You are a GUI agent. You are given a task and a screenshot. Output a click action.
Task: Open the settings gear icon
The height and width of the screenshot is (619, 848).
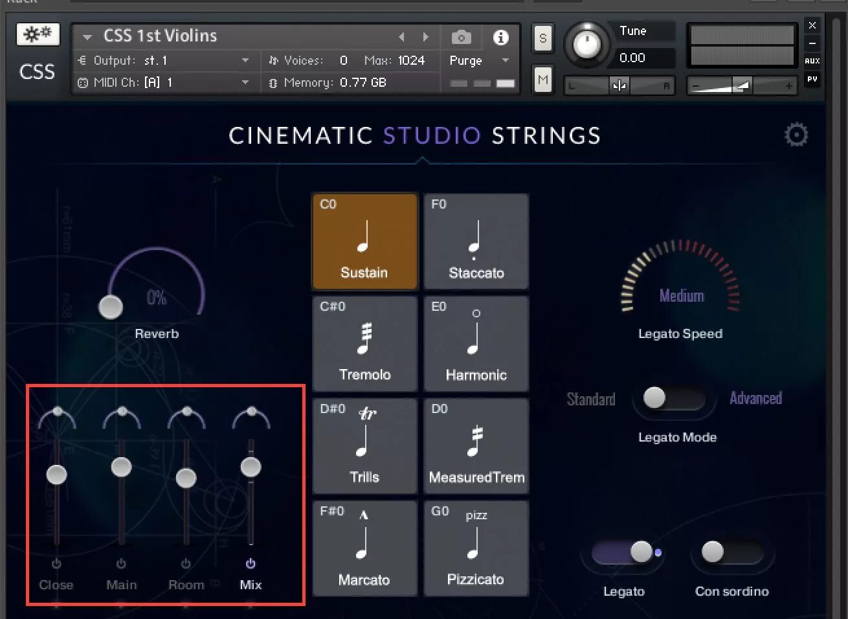(796, 135)
